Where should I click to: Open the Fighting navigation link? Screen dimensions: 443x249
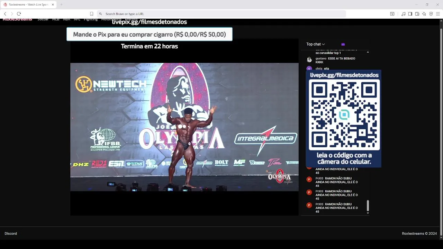coord(91,19)
